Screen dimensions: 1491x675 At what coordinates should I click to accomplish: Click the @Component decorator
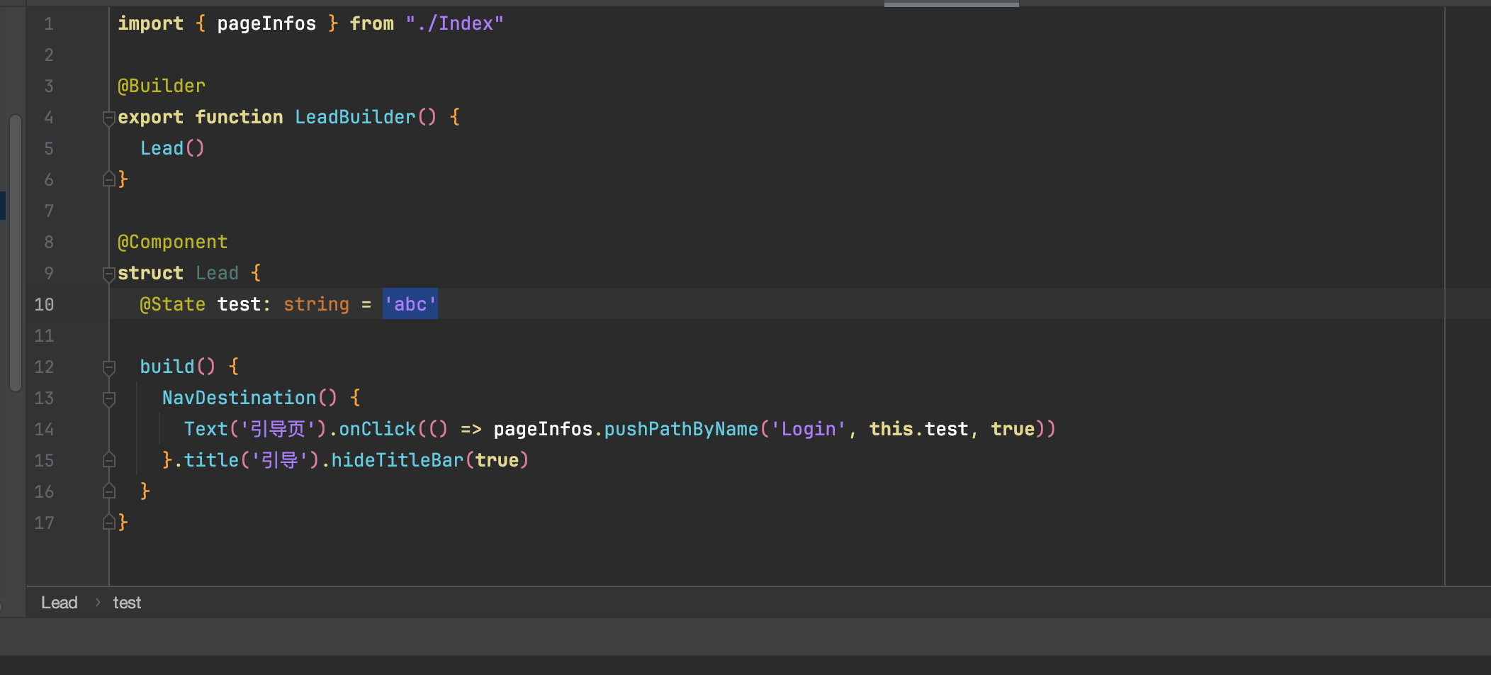[x=172, y=242]
